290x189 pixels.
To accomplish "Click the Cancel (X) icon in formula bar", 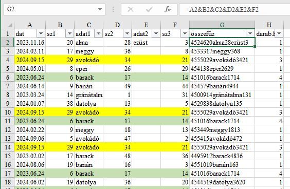I will [x=131, y=9].
